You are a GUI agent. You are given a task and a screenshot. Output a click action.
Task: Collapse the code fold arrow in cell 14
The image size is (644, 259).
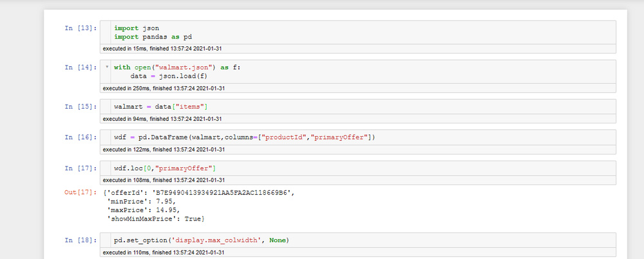pos(106,67)
